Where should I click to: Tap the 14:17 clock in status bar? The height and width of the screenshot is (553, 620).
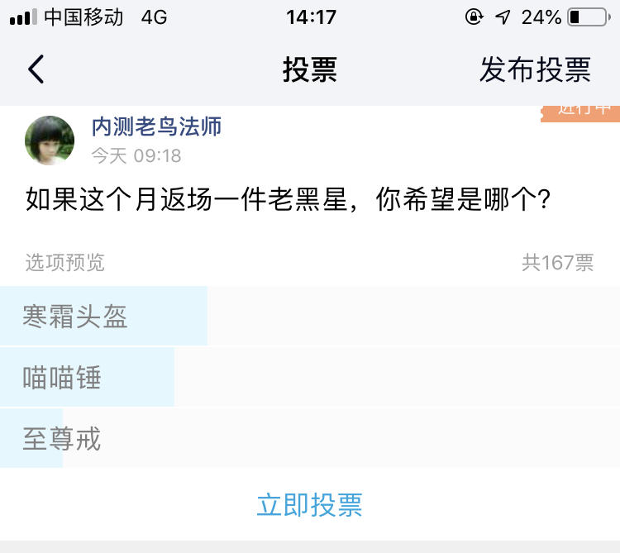(311, 17)
